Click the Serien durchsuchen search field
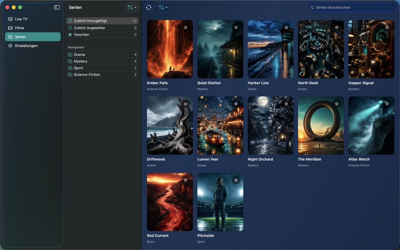The height and width of the screenshot is (250, 400). click(352, 7)
